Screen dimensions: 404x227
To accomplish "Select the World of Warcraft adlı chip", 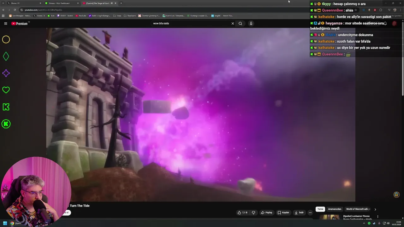I will coord(358,209).
